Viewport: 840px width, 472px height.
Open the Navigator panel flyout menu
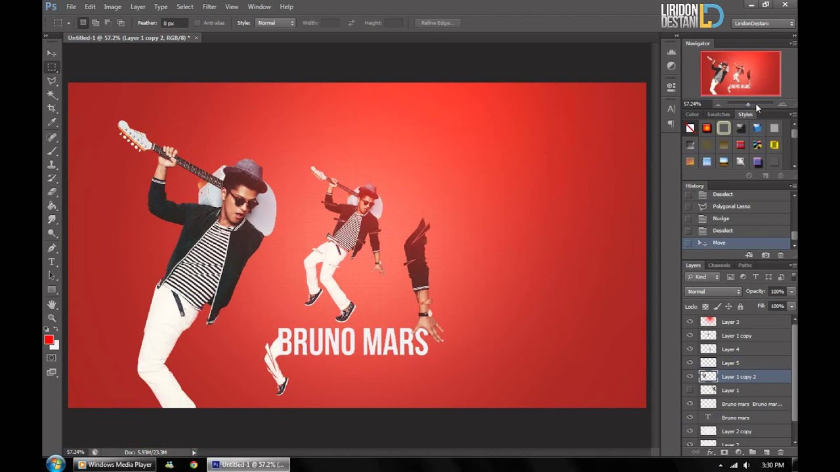[x=793, y=43]
